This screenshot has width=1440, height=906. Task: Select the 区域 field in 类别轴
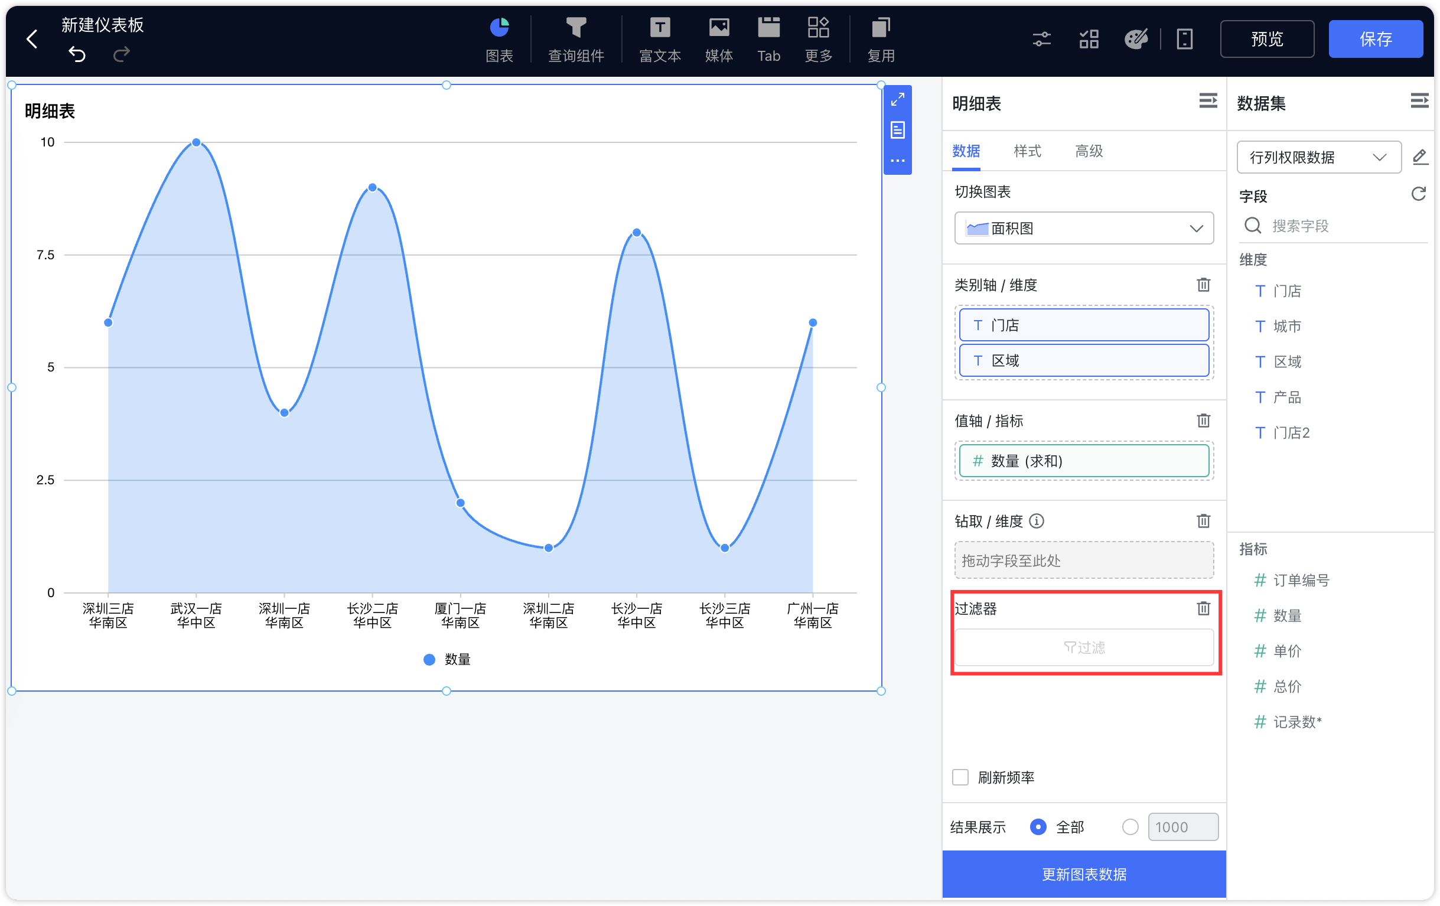click(1084, 360)
